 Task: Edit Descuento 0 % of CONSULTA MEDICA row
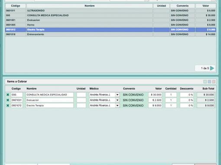coord(187,95)
